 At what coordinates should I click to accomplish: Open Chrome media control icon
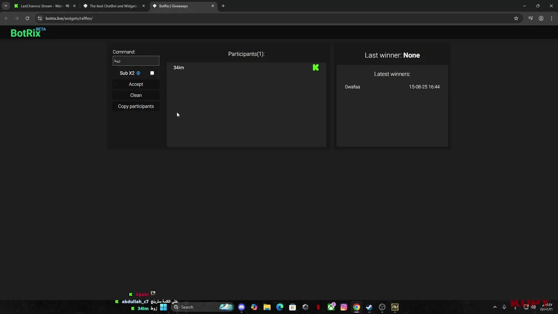click(x=531, y=18)
